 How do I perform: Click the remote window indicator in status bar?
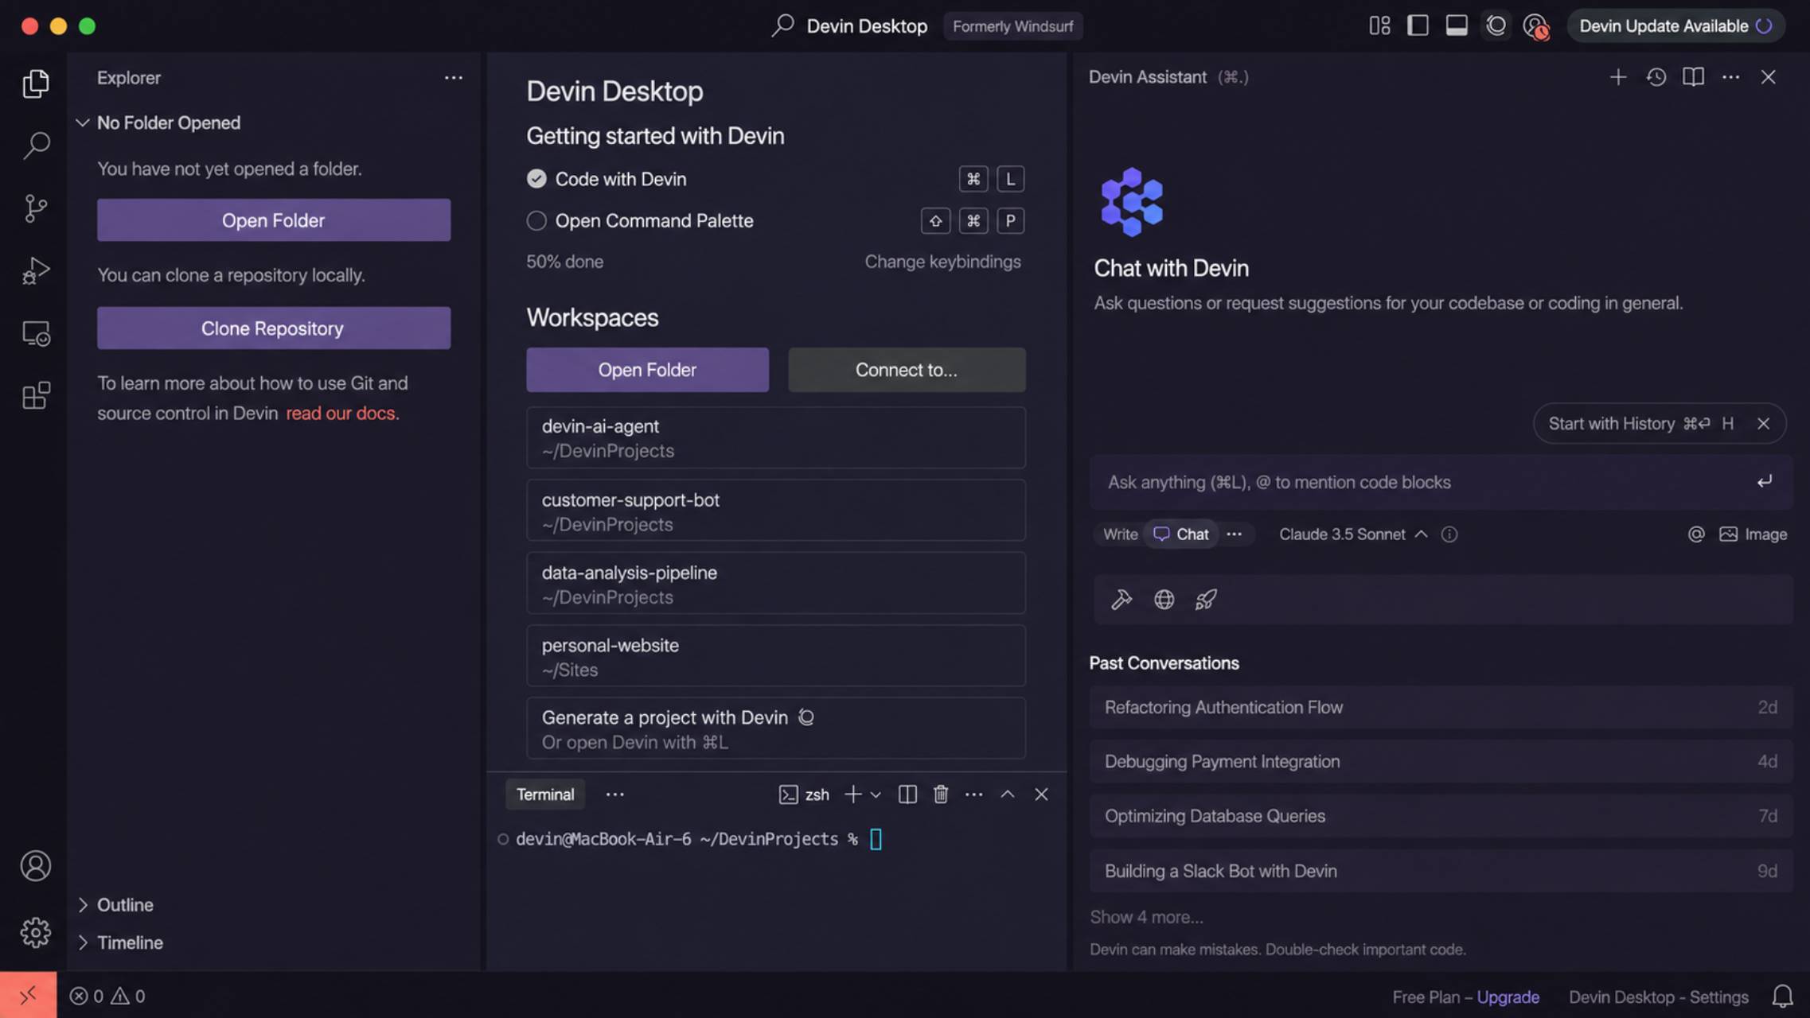28,995
